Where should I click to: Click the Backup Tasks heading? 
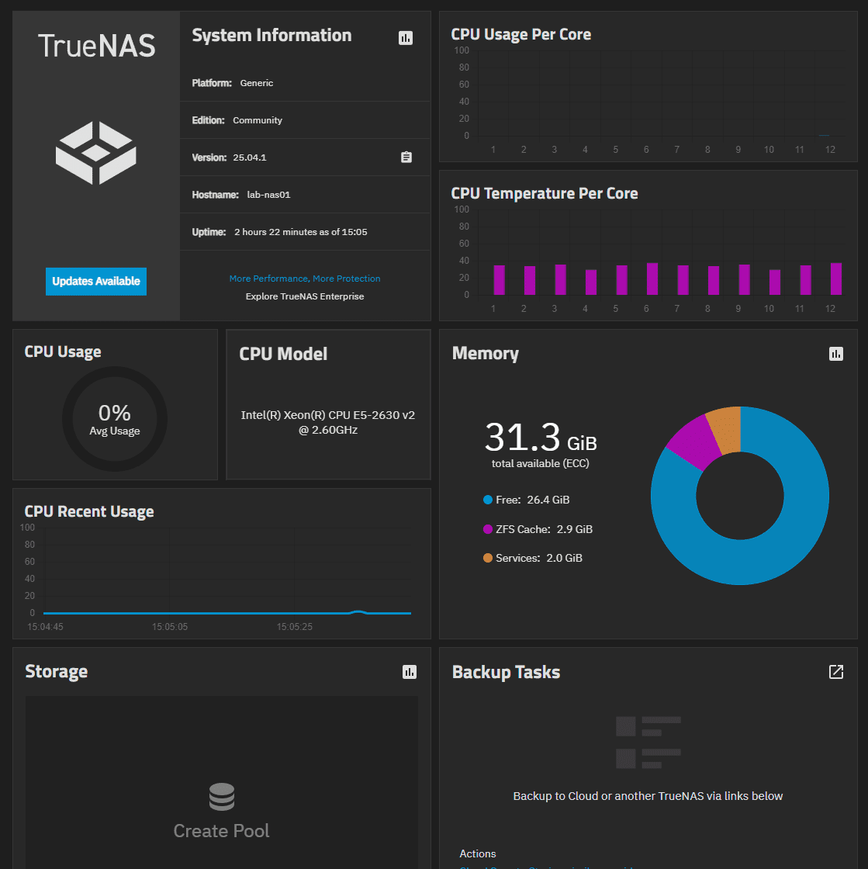506,672
